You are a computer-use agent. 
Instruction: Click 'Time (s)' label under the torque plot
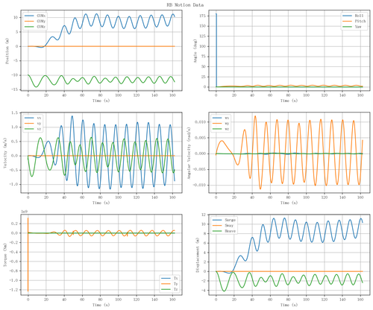(101, 305)
